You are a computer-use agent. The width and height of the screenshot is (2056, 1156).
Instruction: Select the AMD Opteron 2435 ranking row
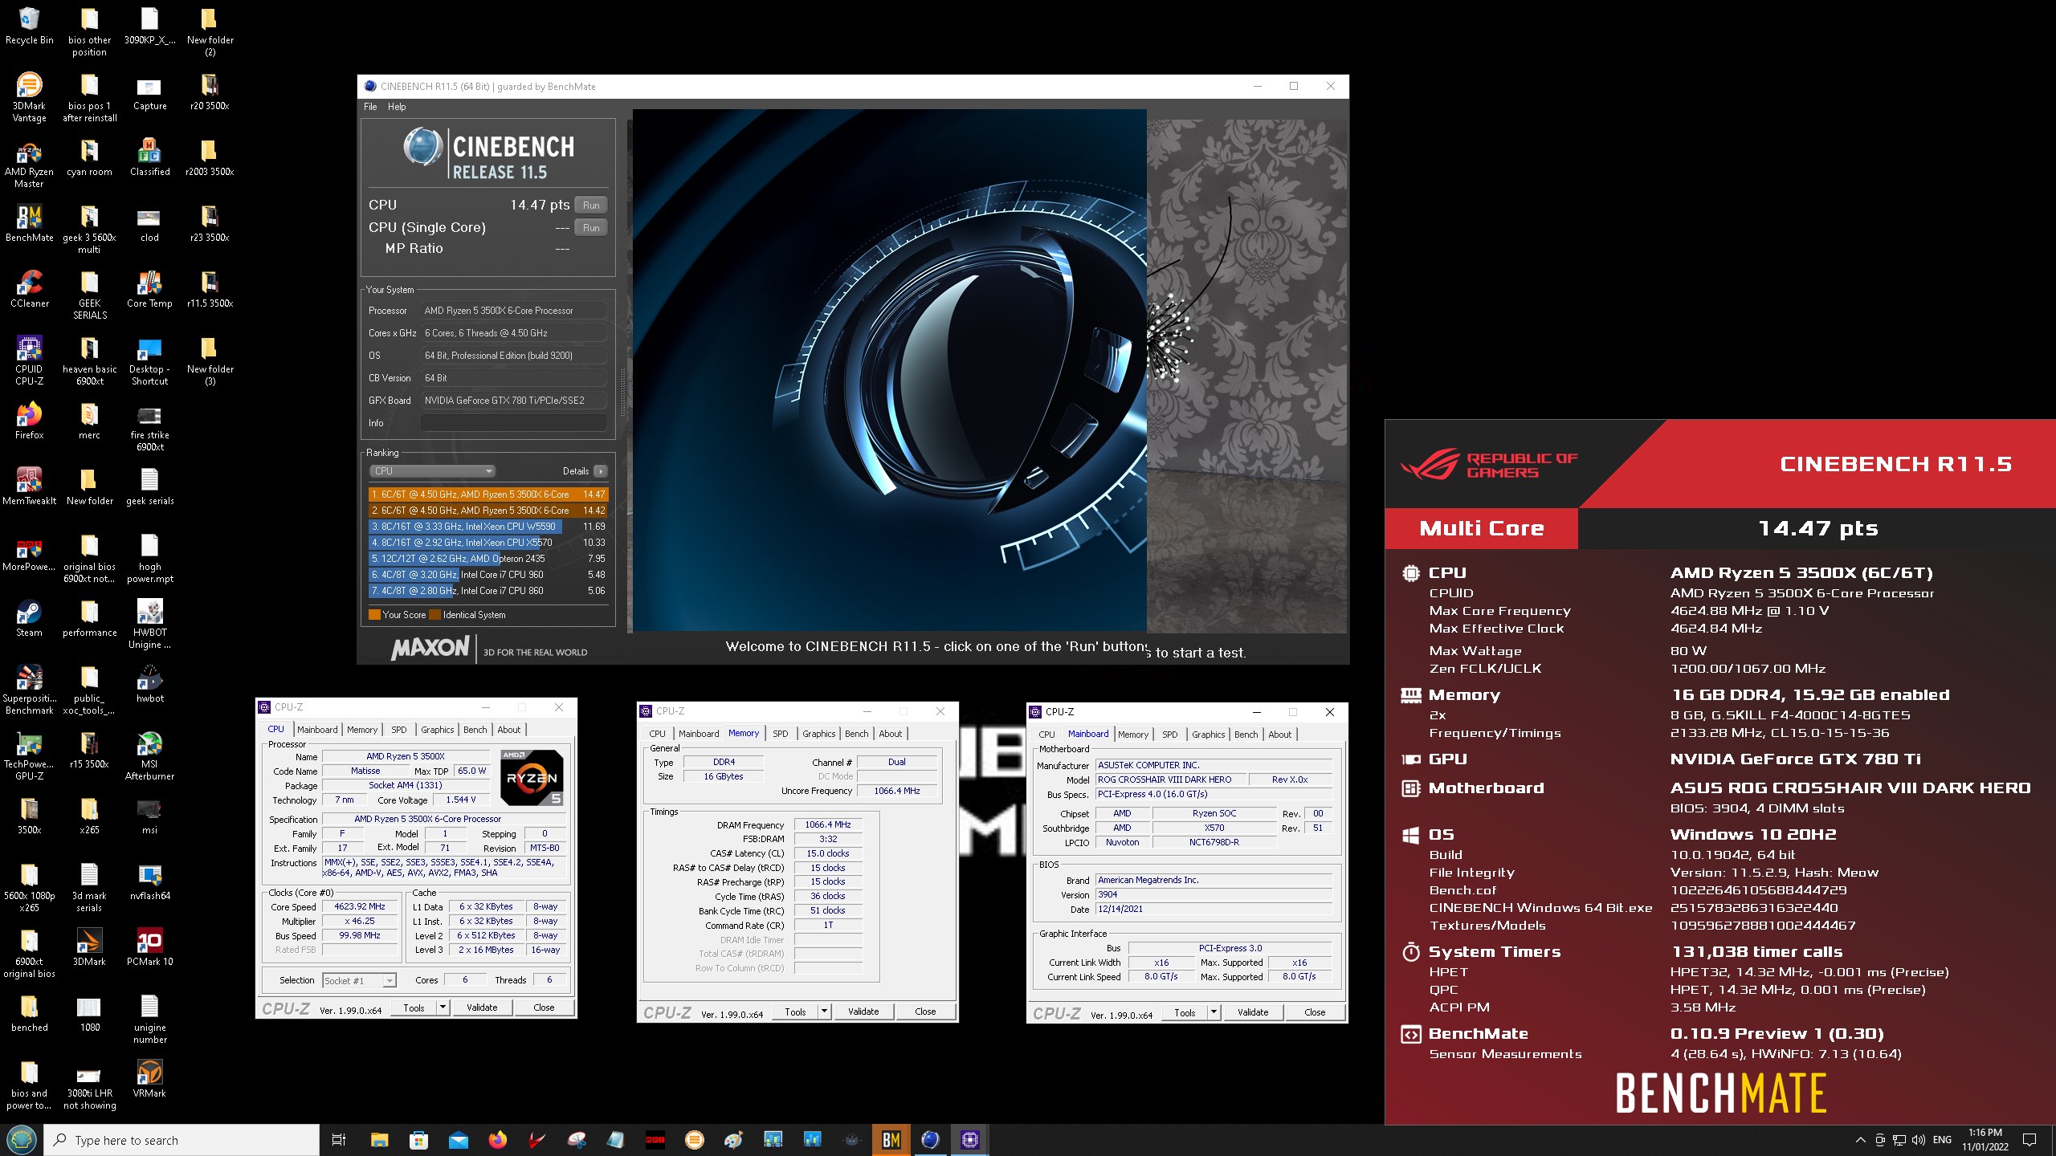(488, 559)
